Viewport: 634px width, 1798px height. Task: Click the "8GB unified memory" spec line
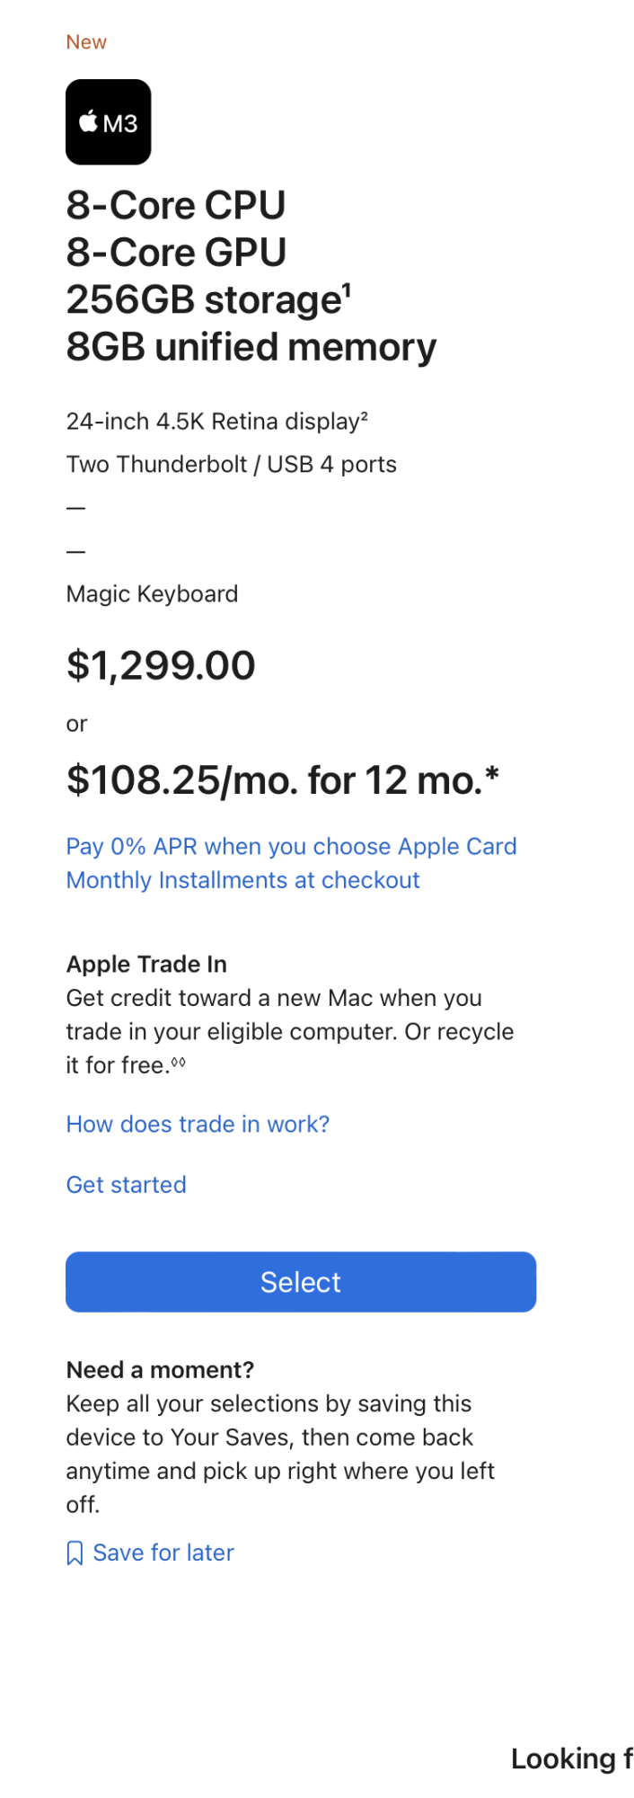[251, 347]
